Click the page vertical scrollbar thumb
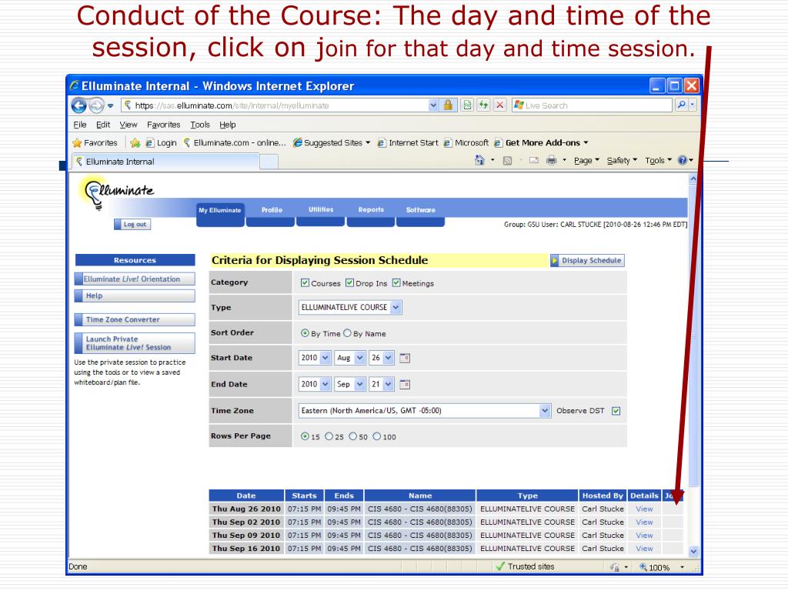The width and height of the screenshot is (788, 591). [x=693, y=336]
